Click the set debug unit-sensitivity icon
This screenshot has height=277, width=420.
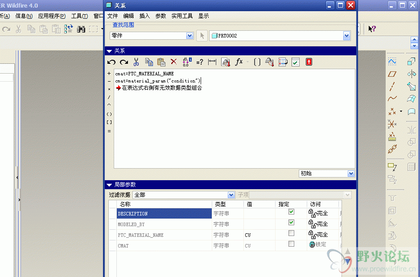click(x=226, y=62)
